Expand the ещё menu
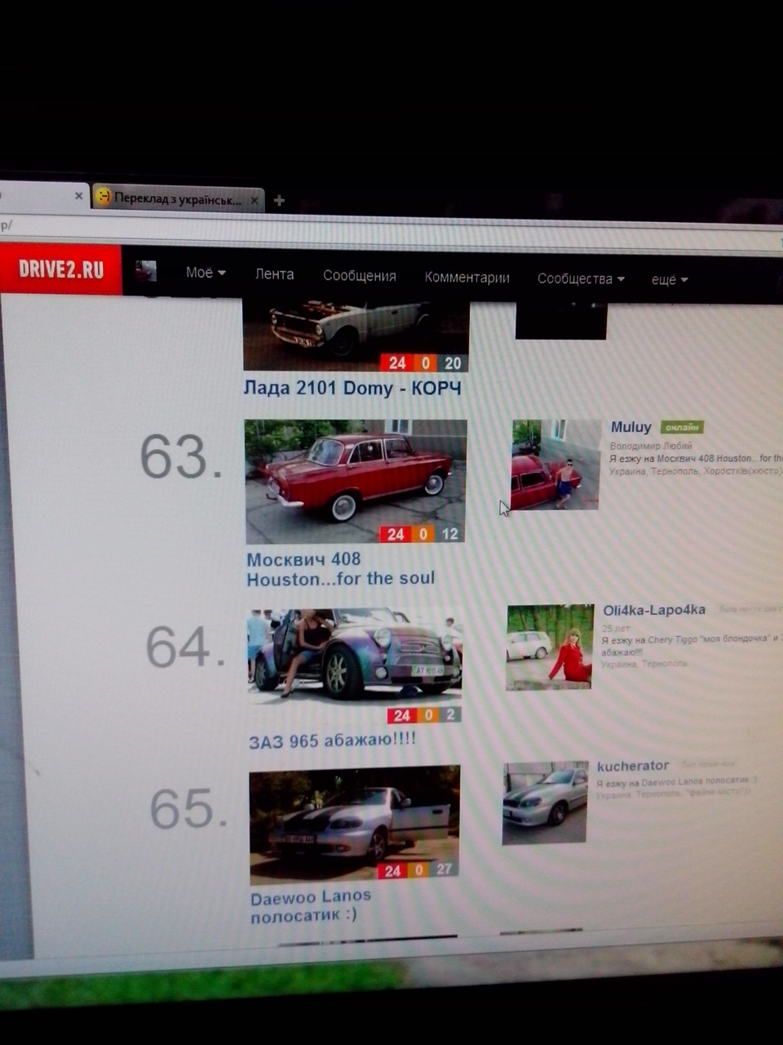 (670, 279)
